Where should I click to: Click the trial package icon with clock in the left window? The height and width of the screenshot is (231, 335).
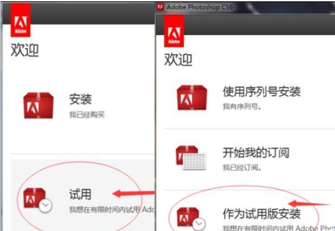coord(38,200)
